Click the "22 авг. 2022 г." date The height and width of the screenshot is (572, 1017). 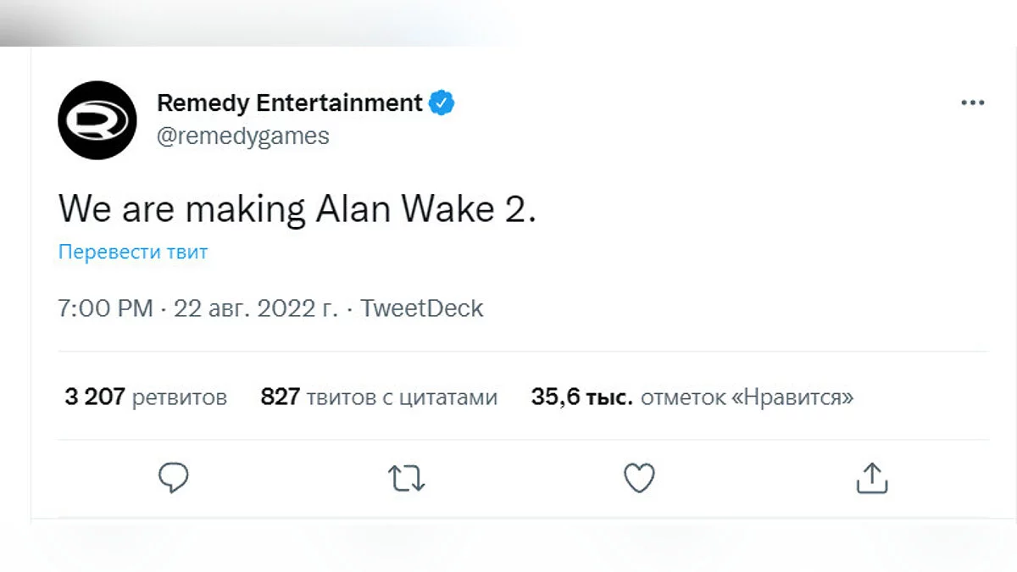[x=256, y=308]
